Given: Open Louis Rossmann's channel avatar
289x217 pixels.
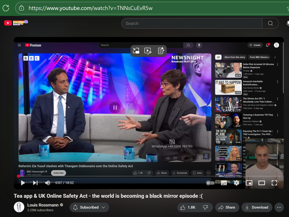Looking at the screenshot, I should (19, 207).
